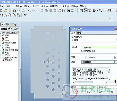Select the quilt radio button

point(72,40)
